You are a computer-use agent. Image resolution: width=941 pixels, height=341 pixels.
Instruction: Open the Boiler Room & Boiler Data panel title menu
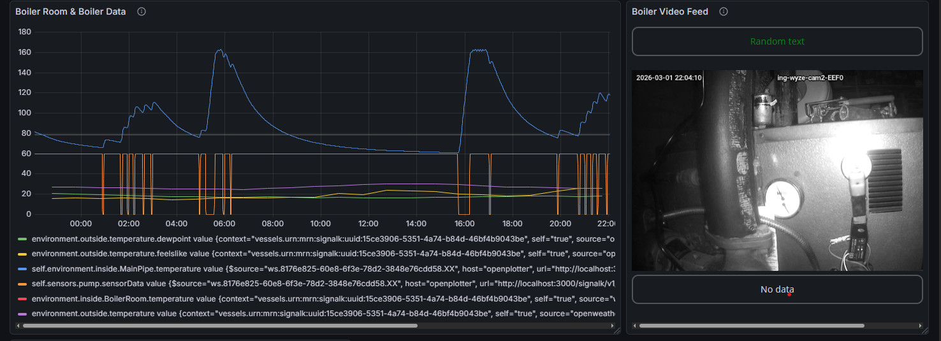point(71,11)
